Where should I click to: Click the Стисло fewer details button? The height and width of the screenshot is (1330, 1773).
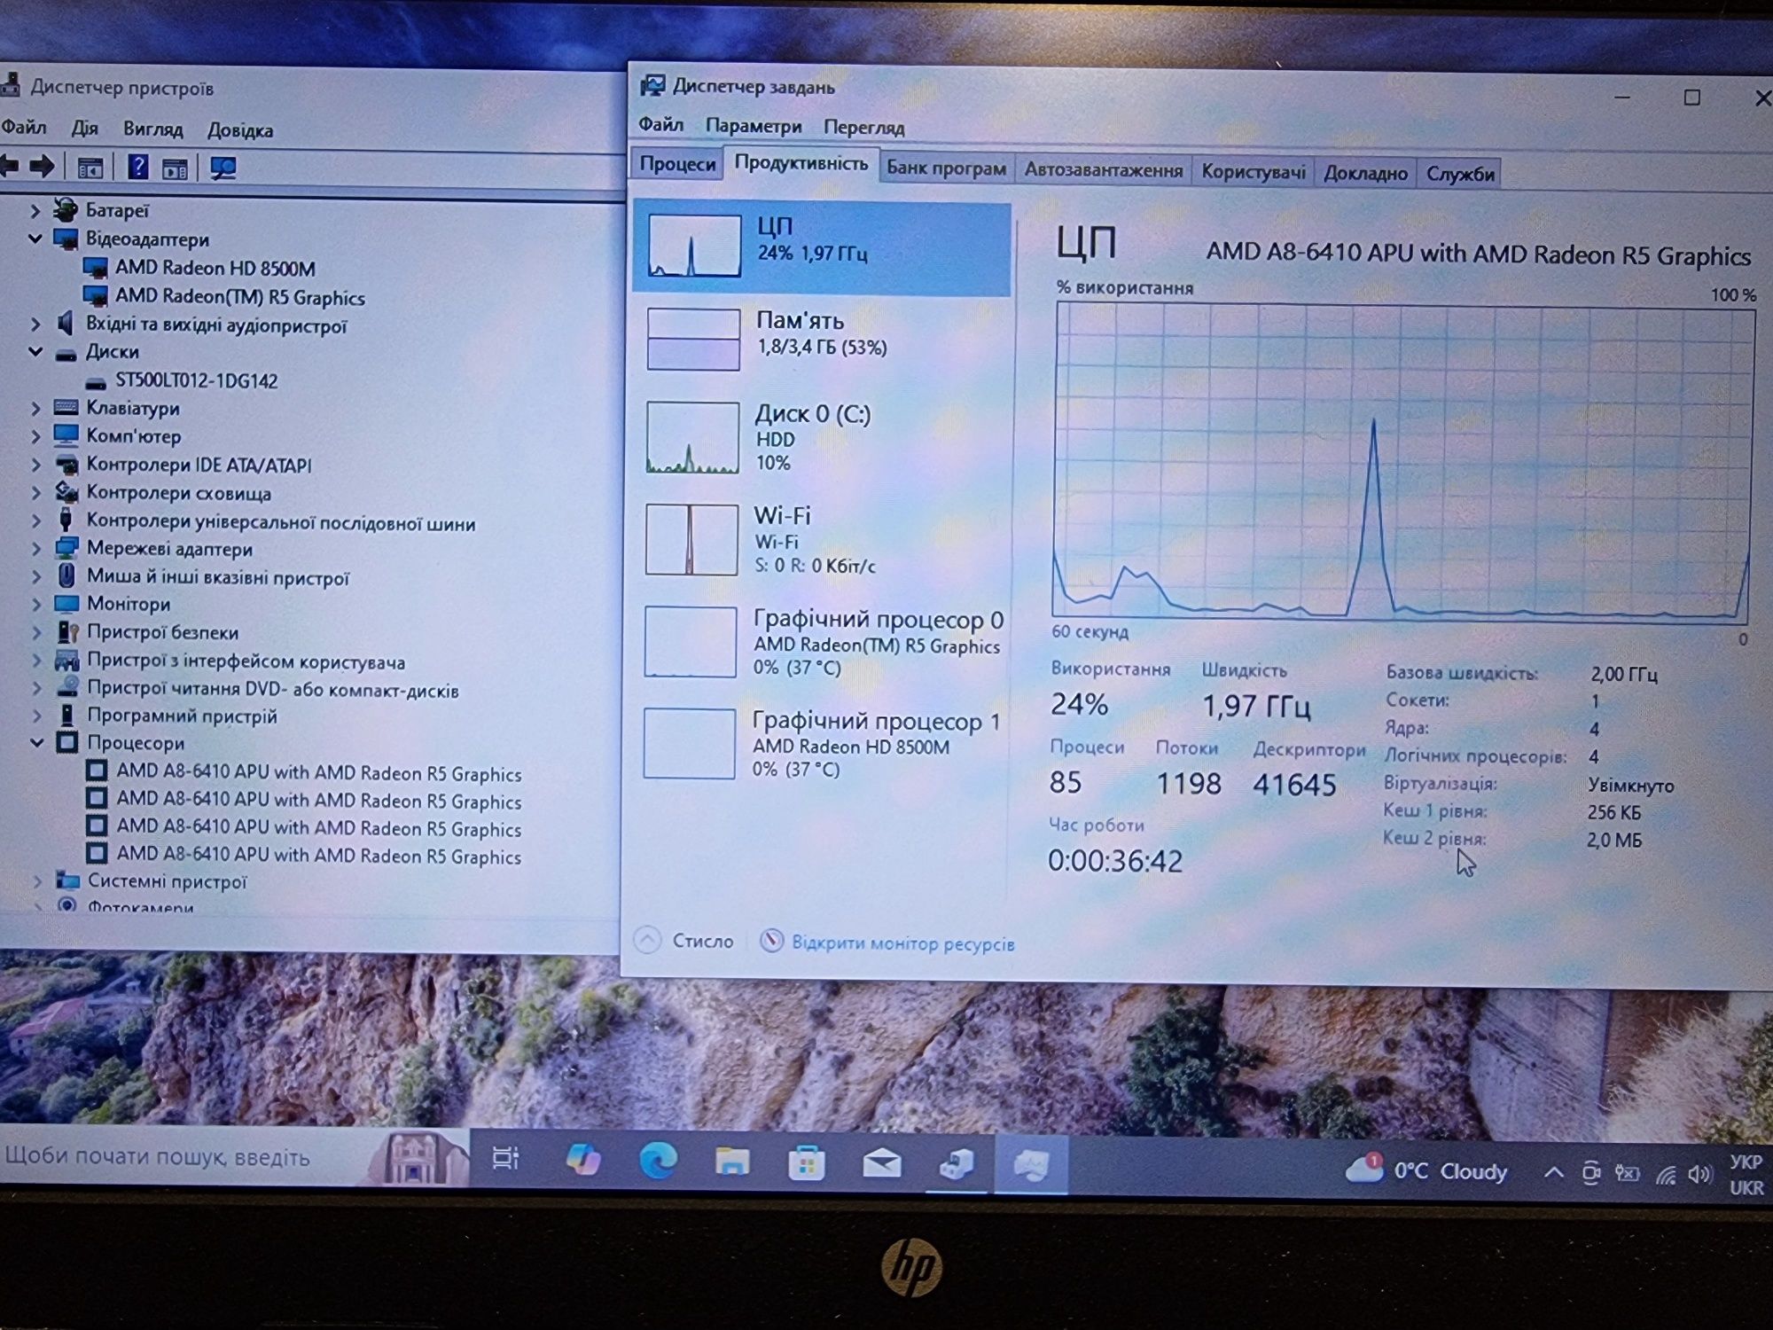tap(684, 940)
